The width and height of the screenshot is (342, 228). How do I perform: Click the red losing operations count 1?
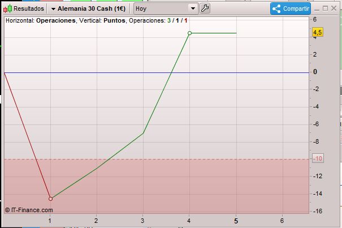tap(185, 20)
